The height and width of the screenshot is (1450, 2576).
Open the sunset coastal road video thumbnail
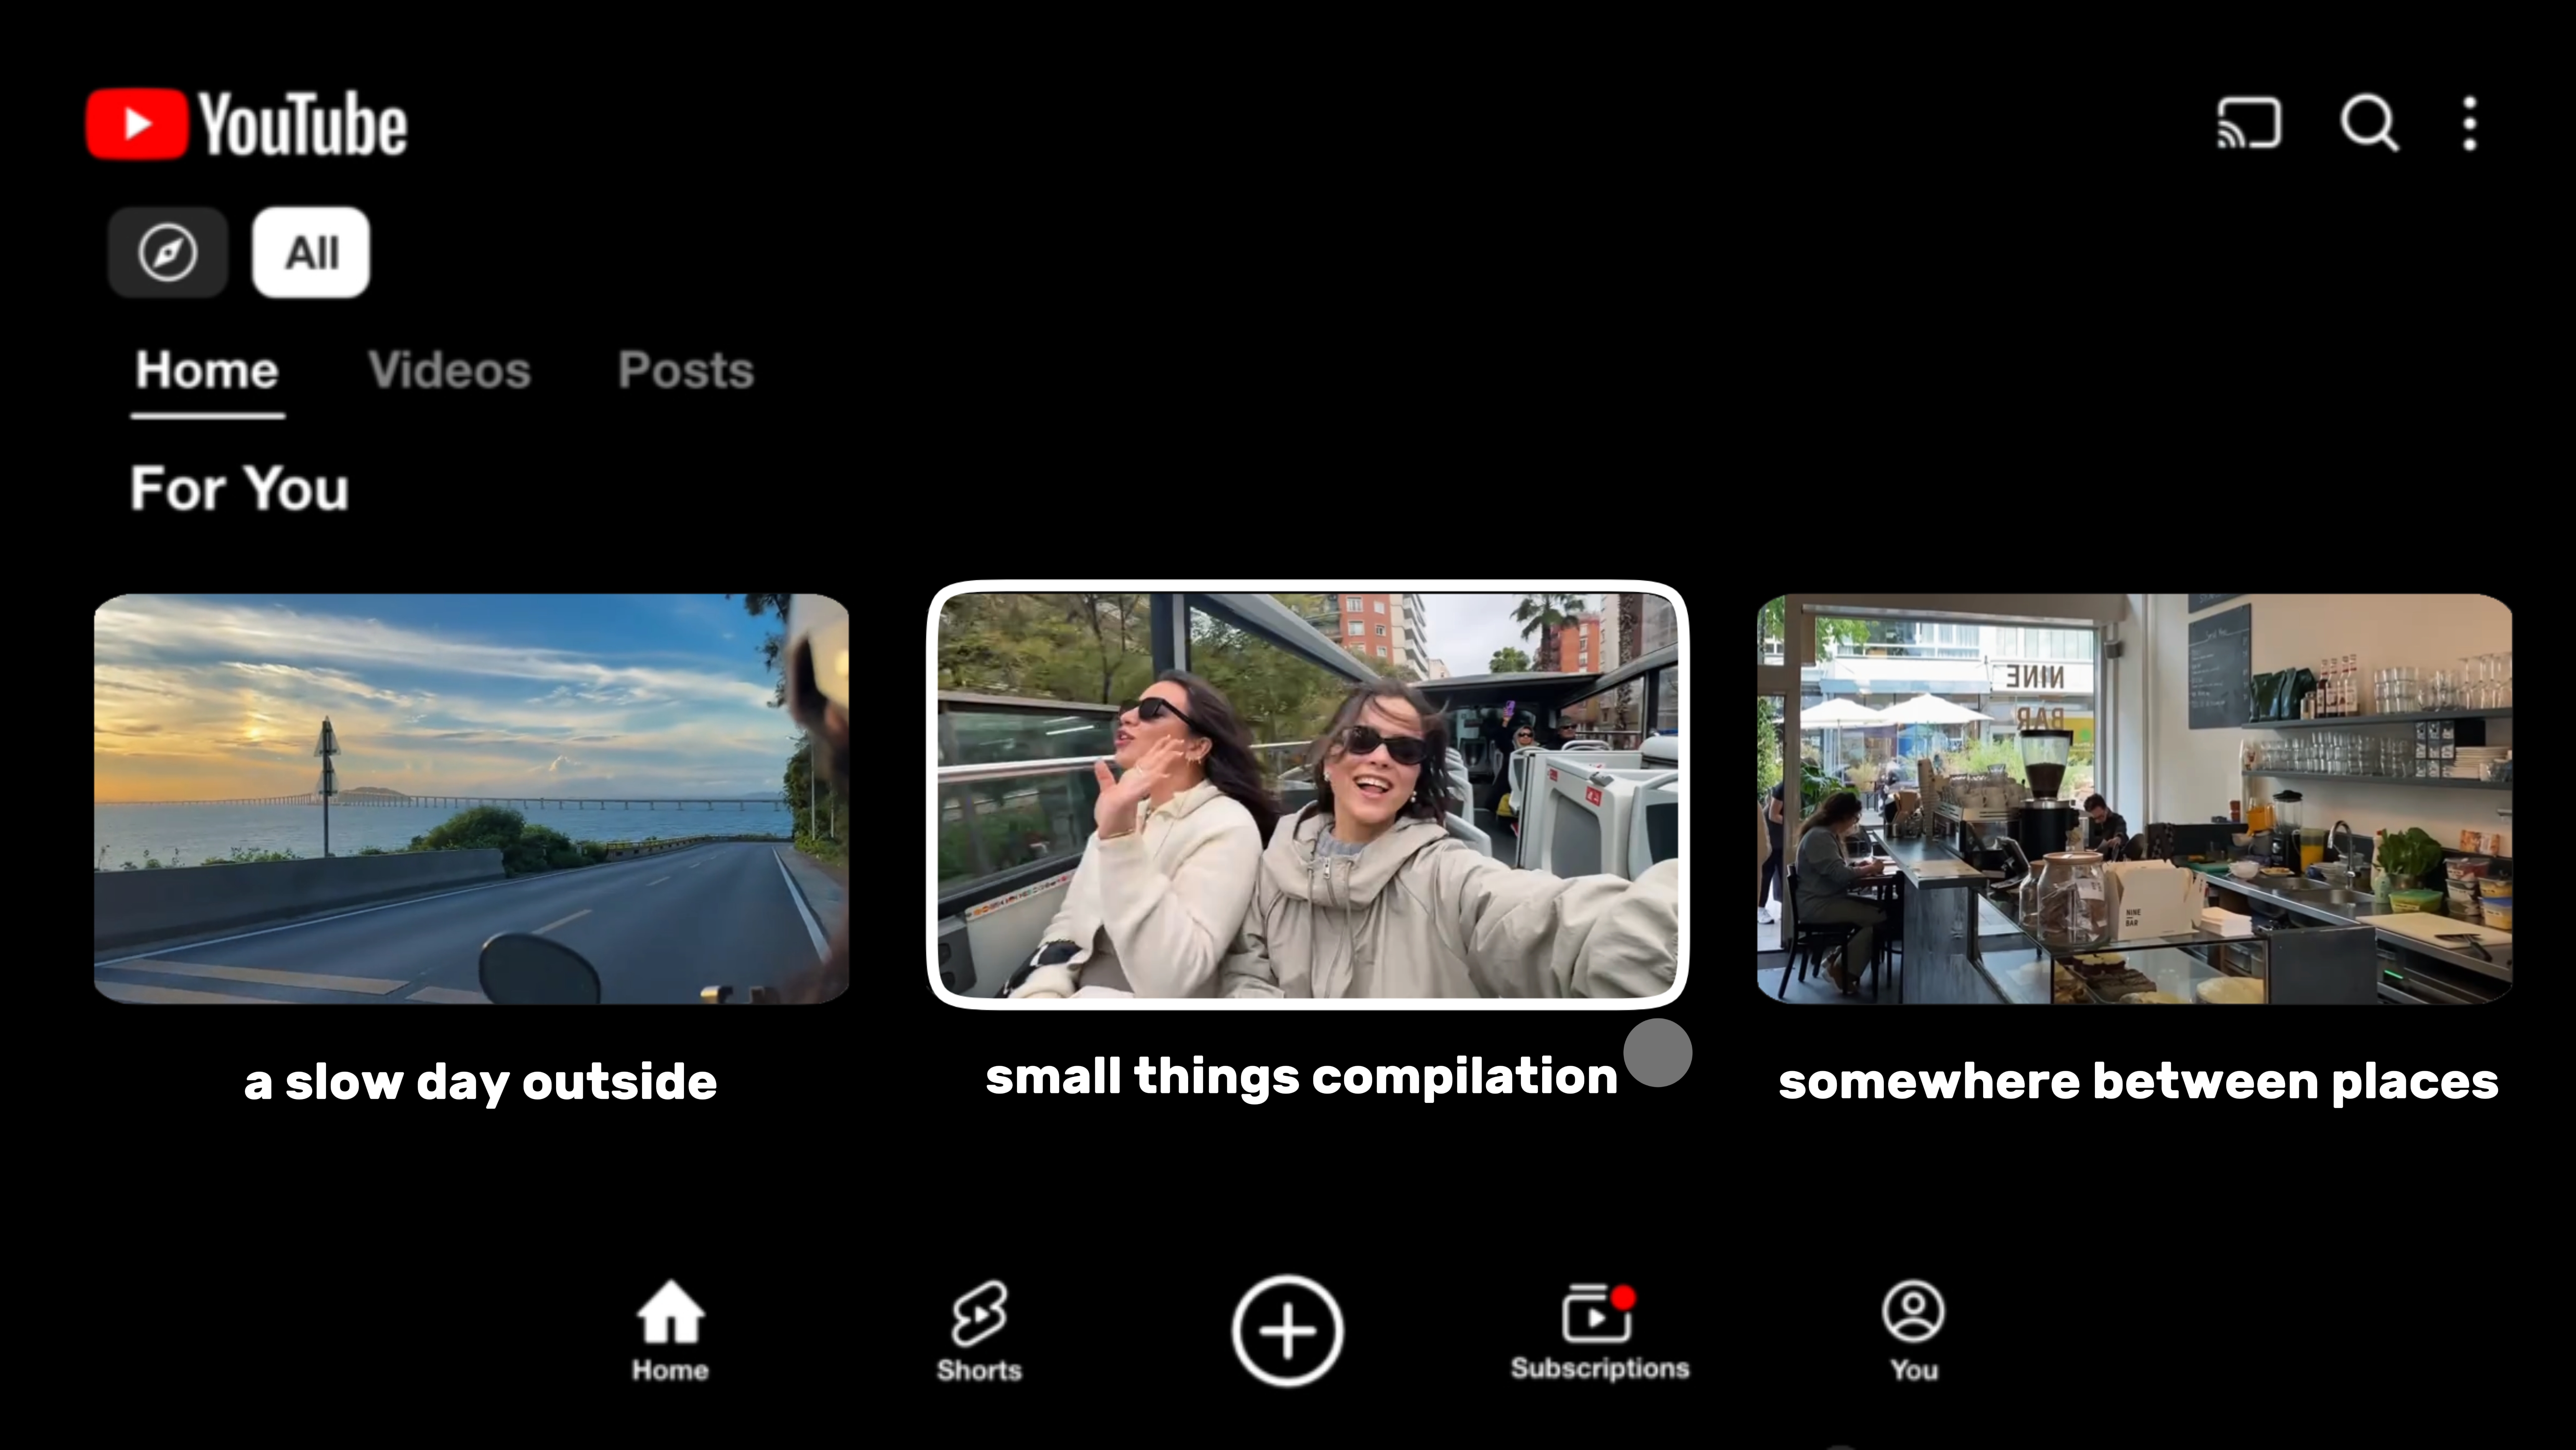point(471,798)
